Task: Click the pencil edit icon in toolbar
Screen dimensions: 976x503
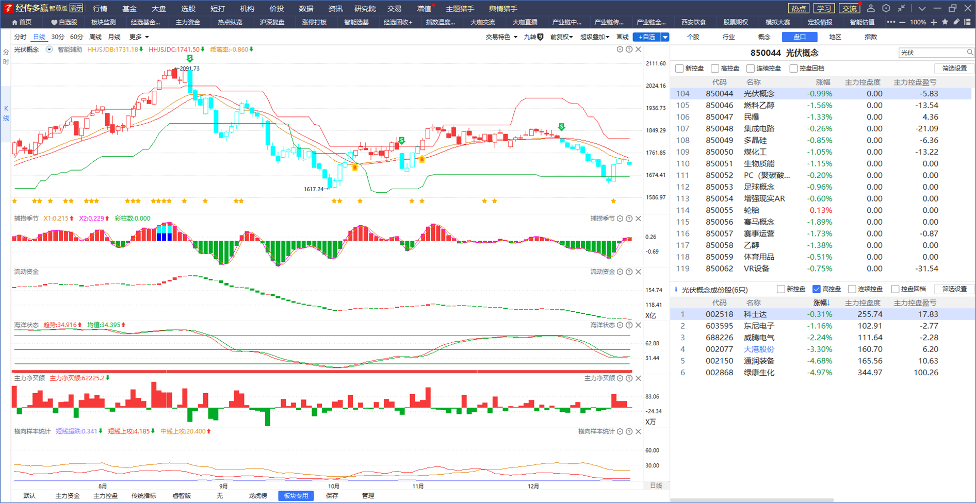Action: [x=956, y=22]
